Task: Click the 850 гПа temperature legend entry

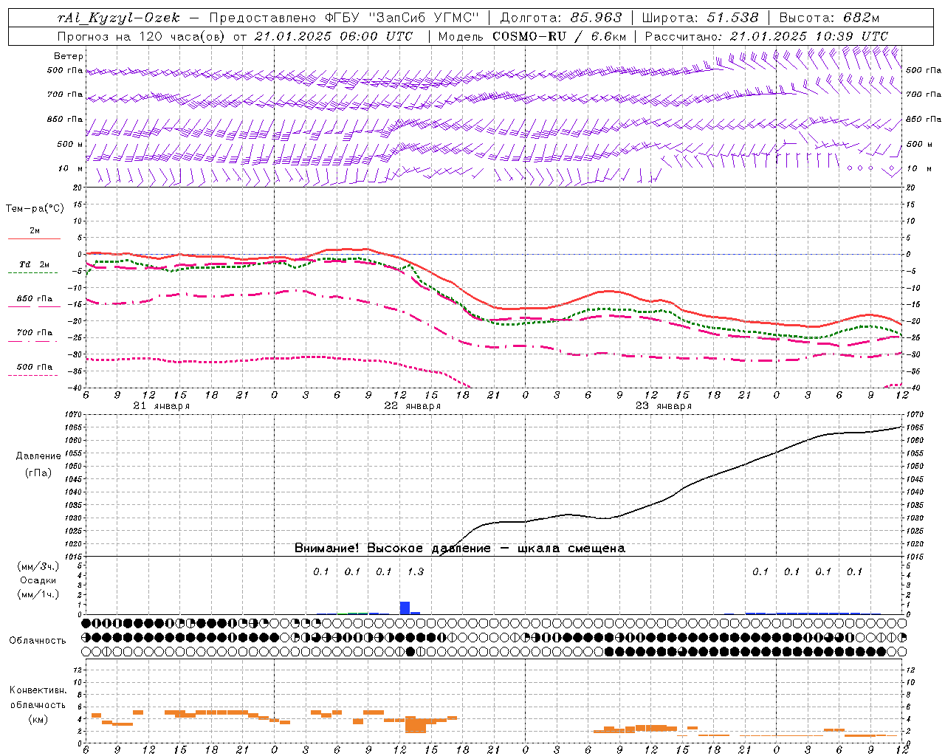Action: [x=34, y=299]
